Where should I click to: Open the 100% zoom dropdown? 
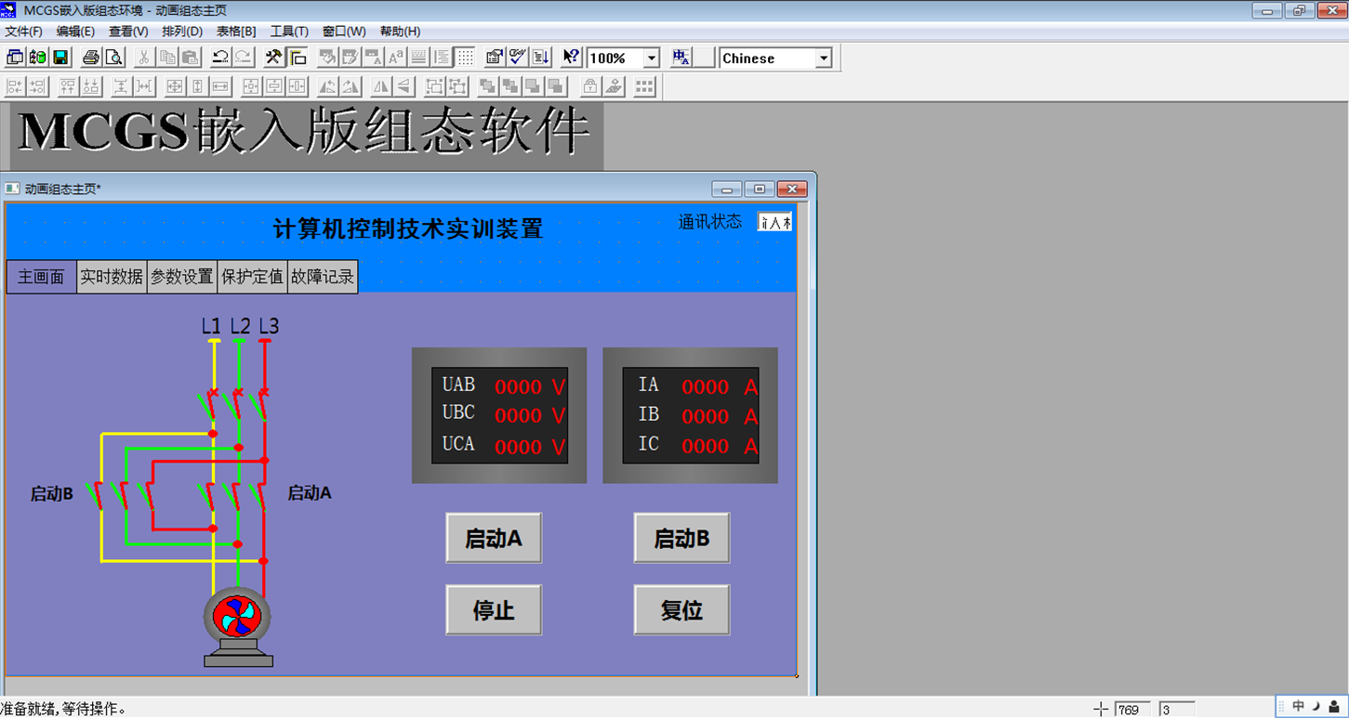[x=652, y=59]
